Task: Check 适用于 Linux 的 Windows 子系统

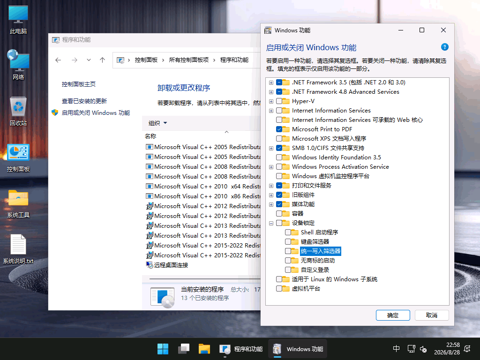Action: [279, 279]
